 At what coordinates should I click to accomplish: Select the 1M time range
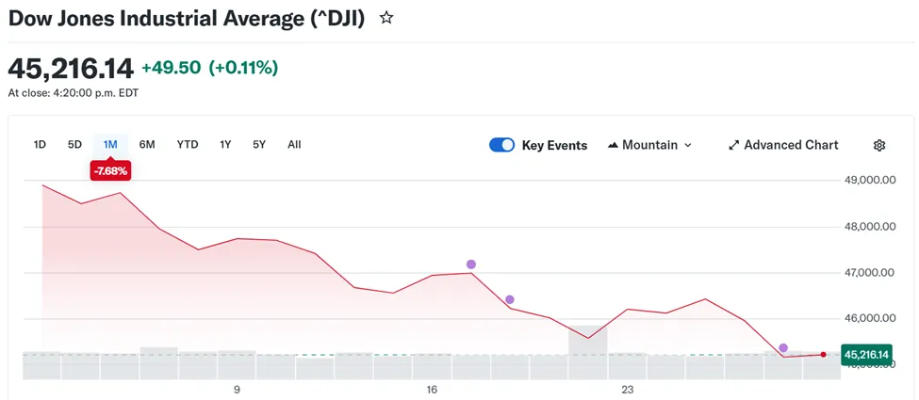click(110, 144)
